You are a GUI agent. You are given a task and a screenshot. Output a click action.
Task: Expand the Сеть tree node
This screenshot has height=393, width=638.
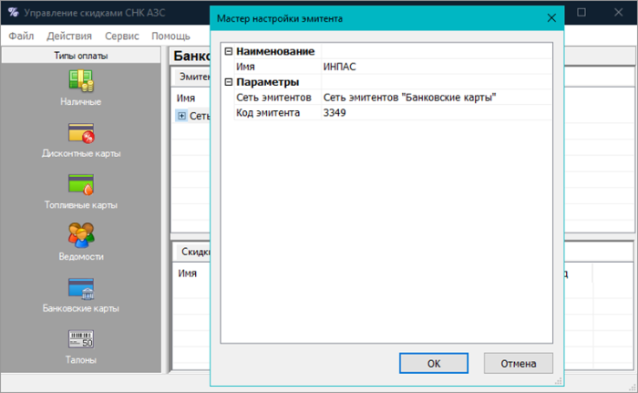181,116
